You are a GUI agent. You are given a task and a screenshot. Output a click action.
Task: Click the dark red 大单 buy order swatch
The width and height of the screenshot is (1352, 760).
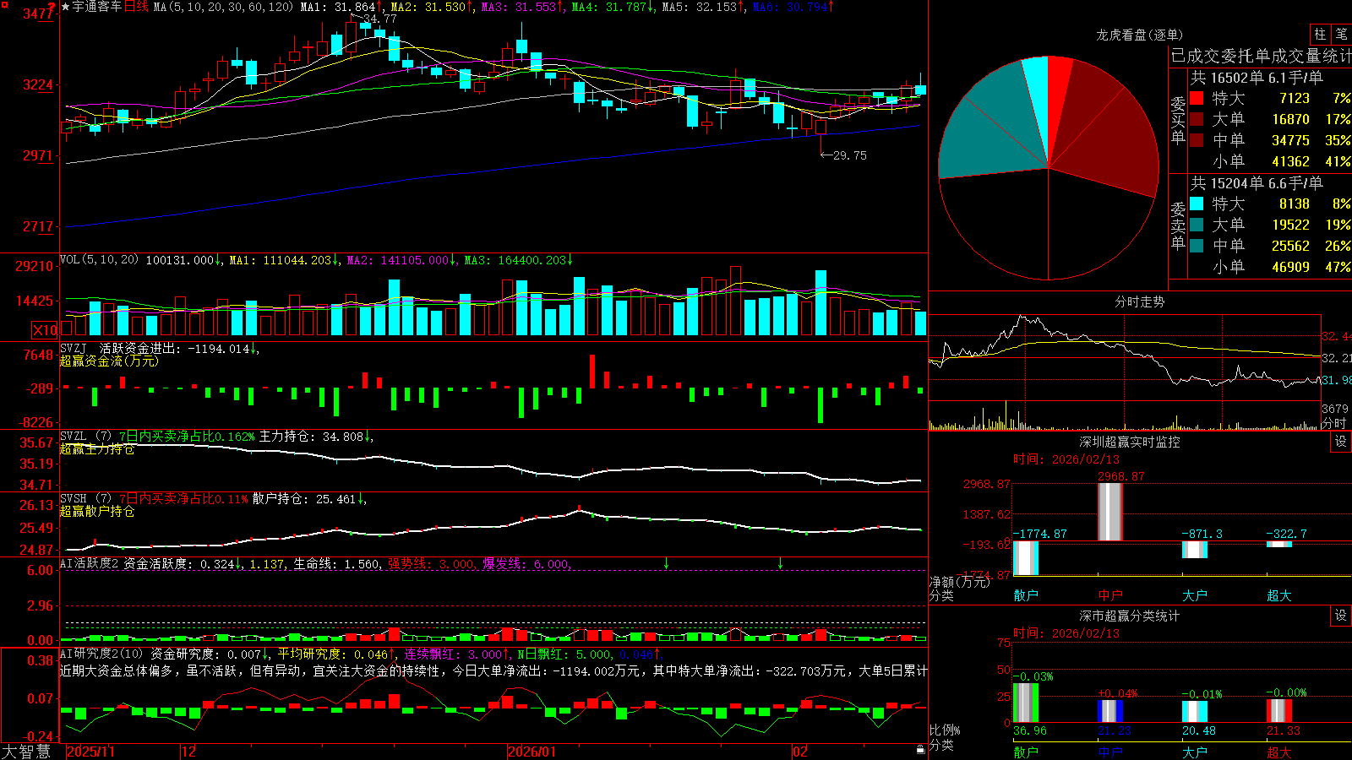(1197, 119)
